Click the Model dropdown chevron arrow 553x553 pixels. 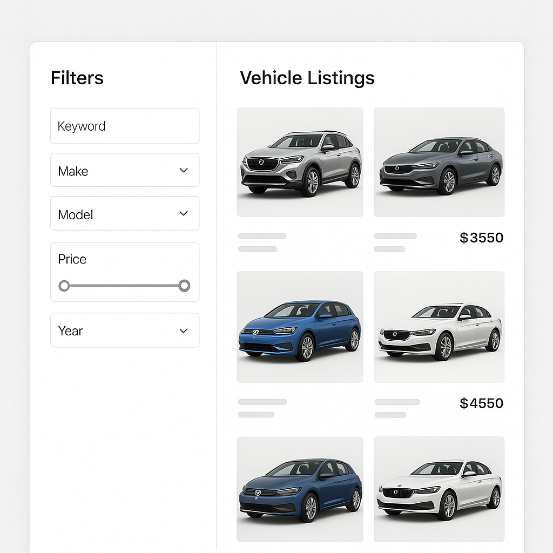pyautogui.click(x=184, y=213)
